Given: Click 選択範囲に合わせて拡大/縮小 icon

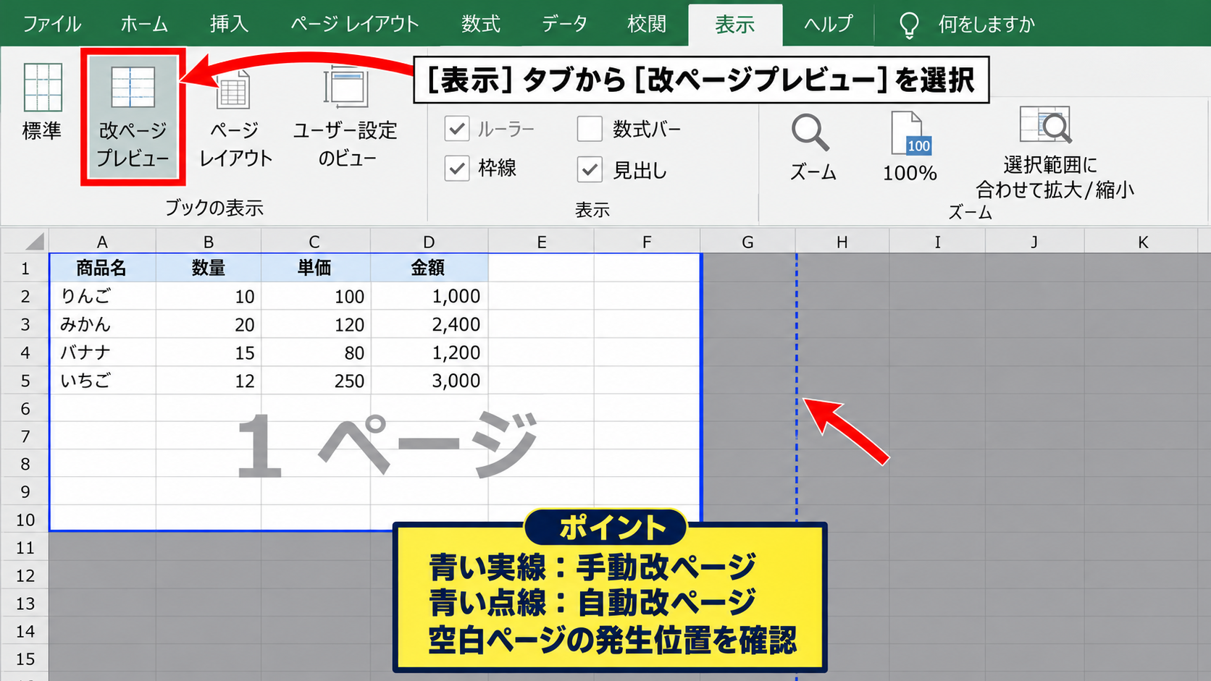Looking at the screenshot, I should pos(1045,124).
